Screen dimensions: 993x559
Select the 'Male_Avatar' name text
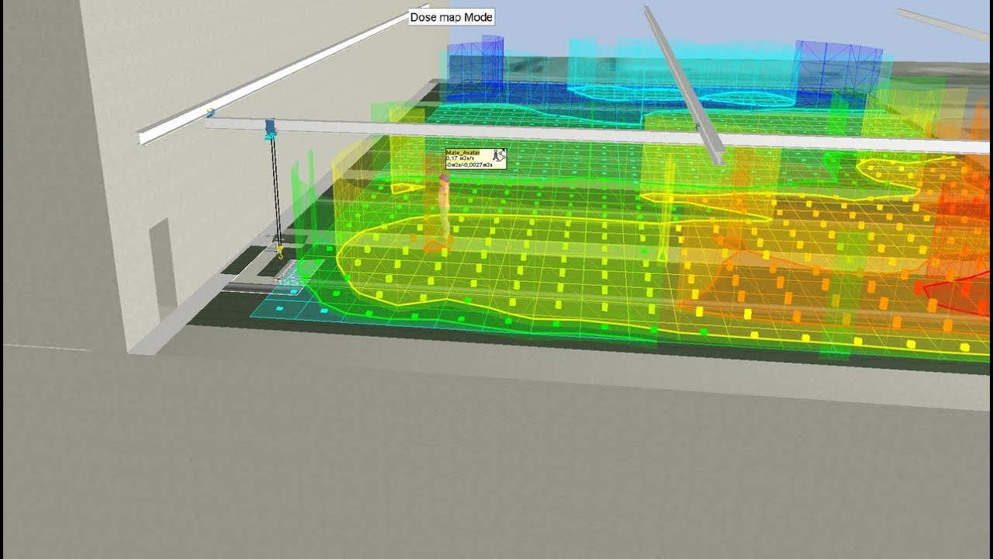coord(463,152)
